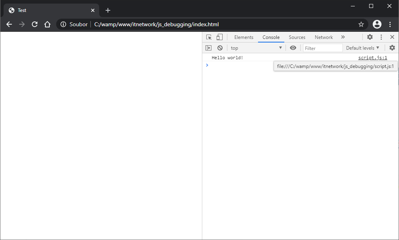
Task: Switch to the Elements tab
Action: click(244, 37)
